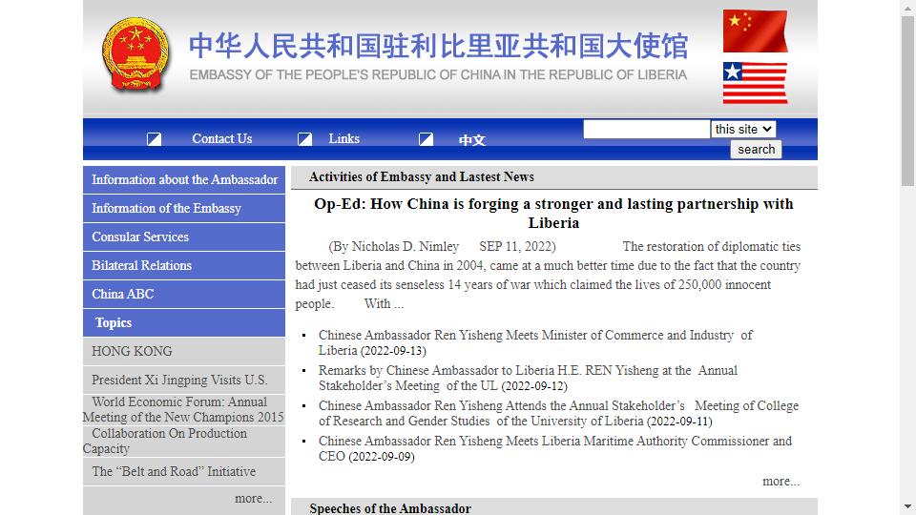The width and height of the screenshot is (916, 515).
Task: Open Speeches of the Ambassador section
Action: [x=390, y=508]
